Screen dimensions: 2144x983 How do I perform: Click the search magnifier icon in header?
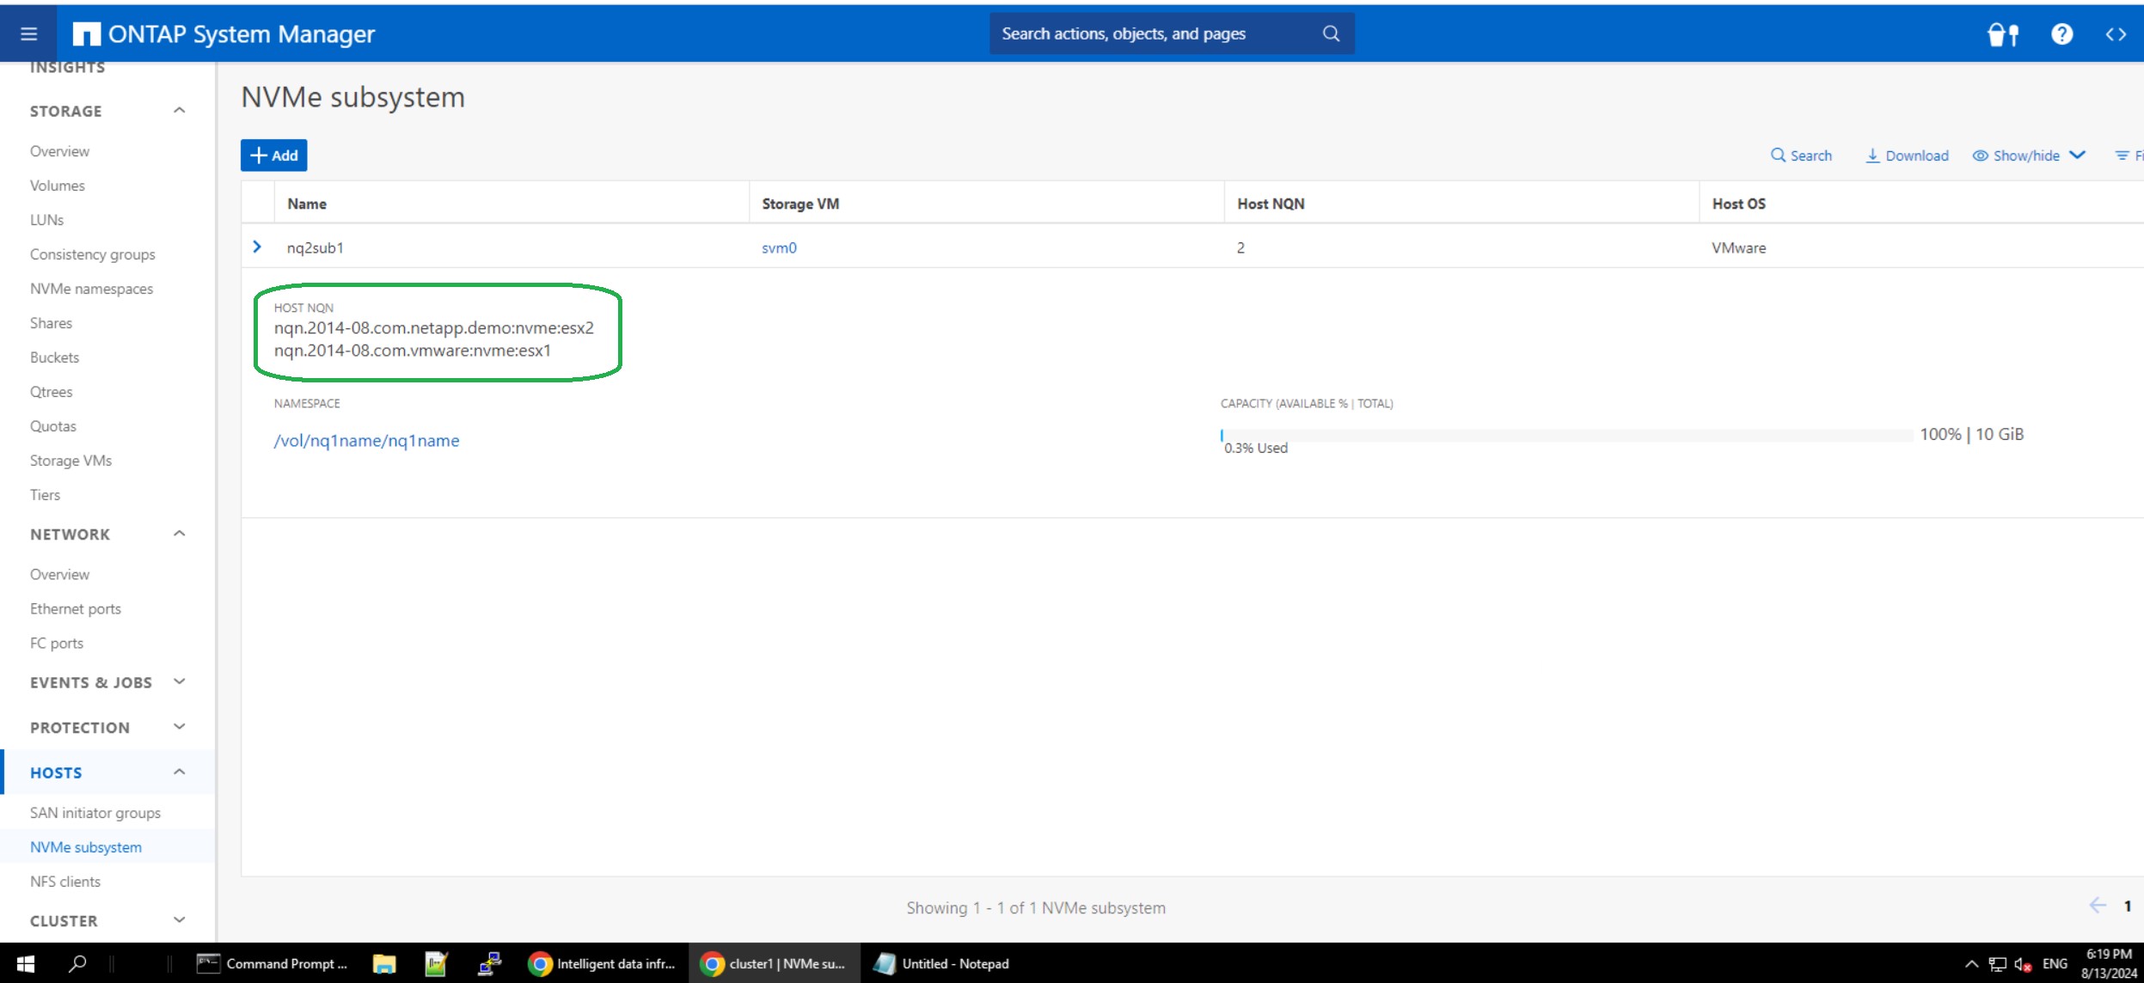click(x=1331, y=34)
